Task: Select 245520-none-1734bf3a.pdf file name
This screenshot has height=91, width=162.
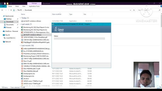Action: 32,84
